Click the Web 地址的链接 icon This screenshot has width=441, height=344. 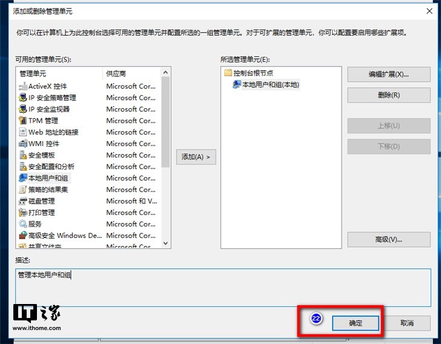coord(23,132)
